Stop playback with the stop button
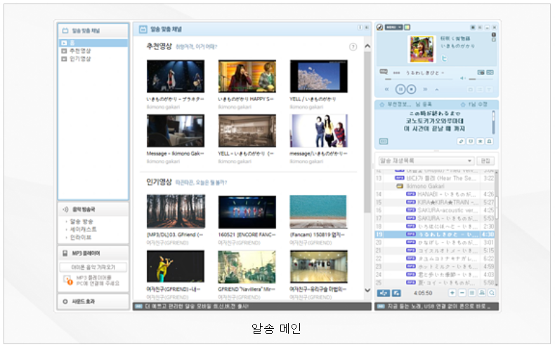This screenshot has width=555, height=347. (411, 90)
